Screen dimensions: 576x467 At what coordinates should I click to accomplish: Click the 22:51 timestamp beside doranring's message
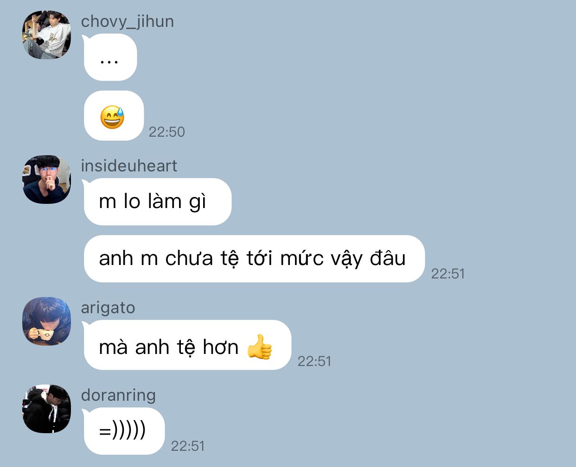coord(188,446)
